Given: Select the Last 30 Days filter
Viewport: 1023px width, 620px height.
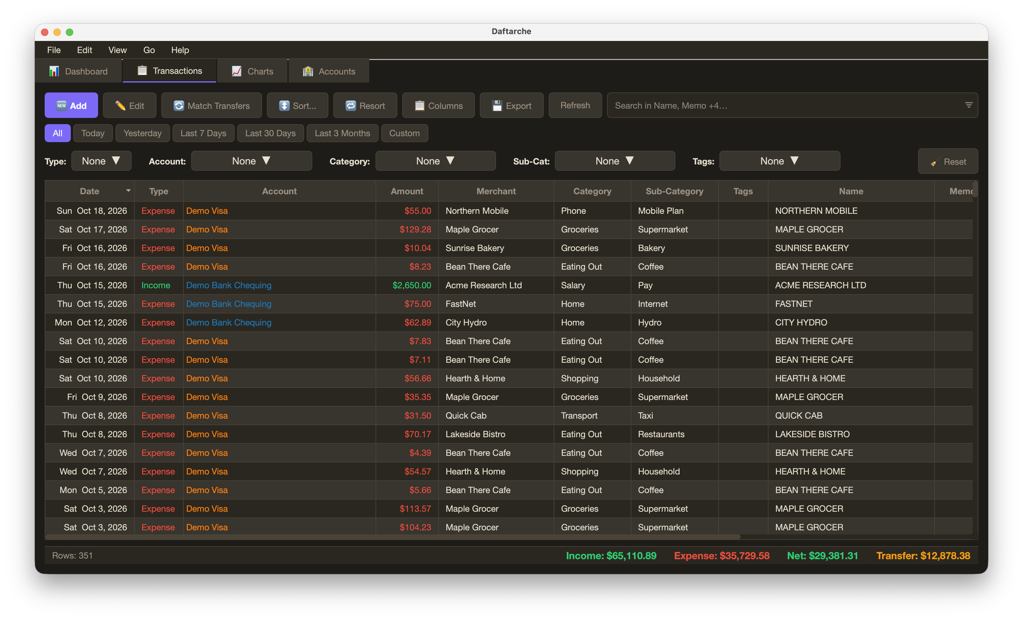Looking at the screenshot, I should (270, 133).
